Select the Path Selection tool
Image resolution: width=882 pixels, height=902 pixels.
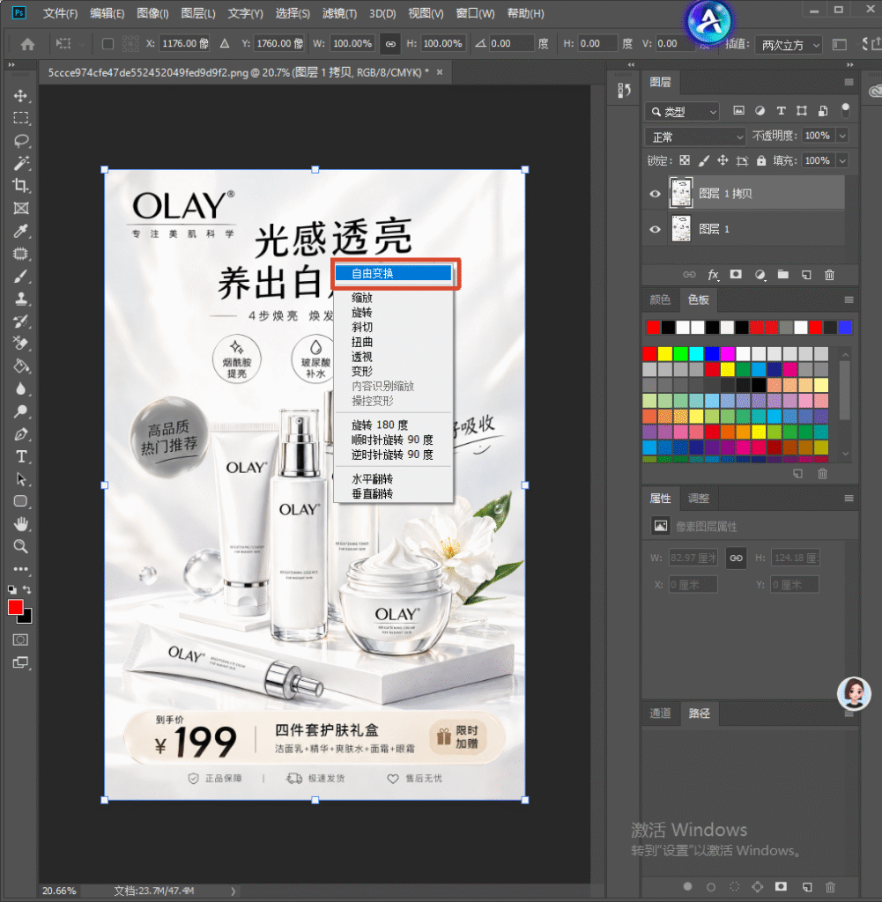click(x=21, y=478)
